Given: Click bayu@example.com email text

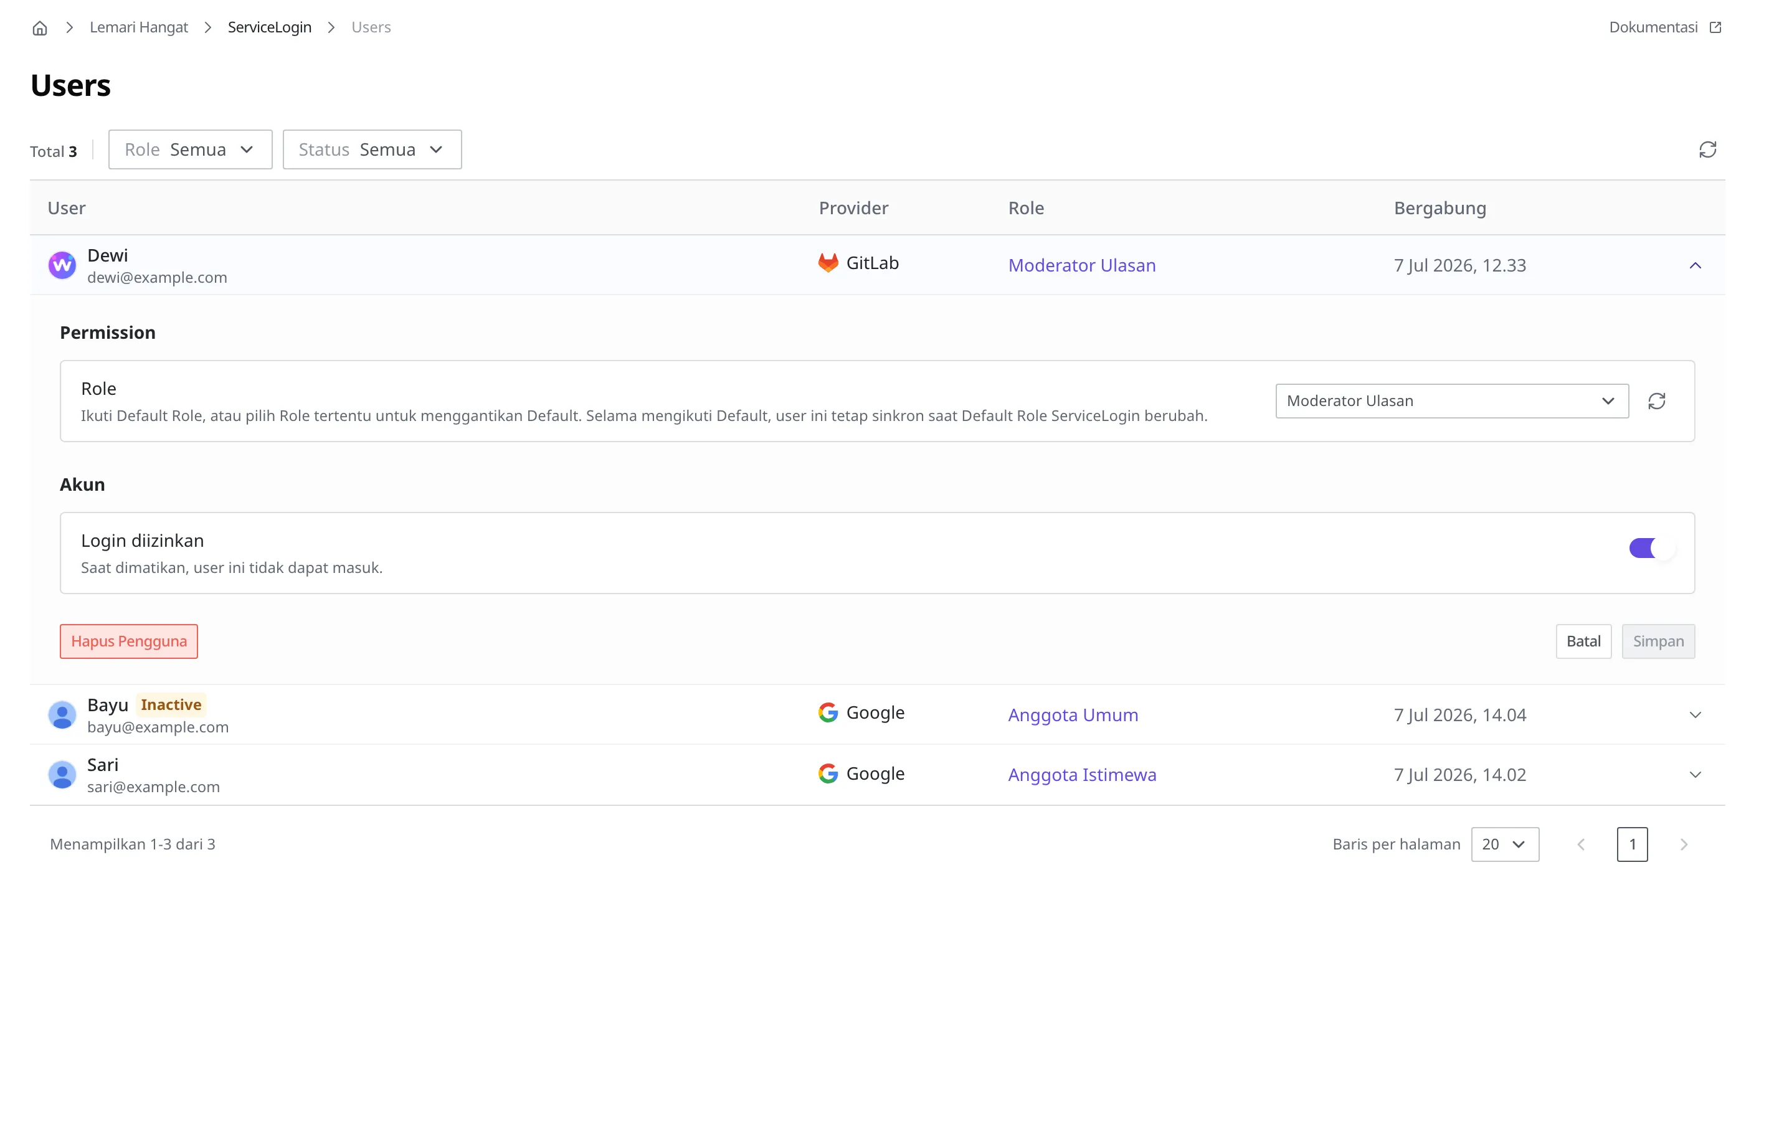Looking at the screenshot, I should point(158,726).
